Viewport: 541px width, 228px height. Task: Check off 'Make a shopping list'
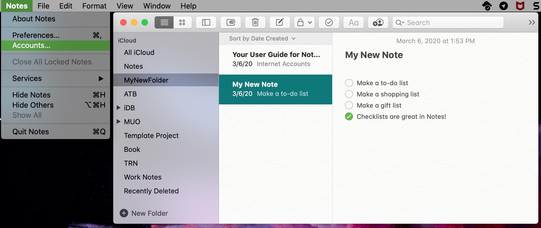(x=349, y=94)
